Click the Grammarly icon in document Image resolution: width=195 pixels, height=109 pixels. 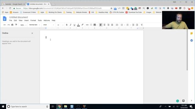[178, 101]
